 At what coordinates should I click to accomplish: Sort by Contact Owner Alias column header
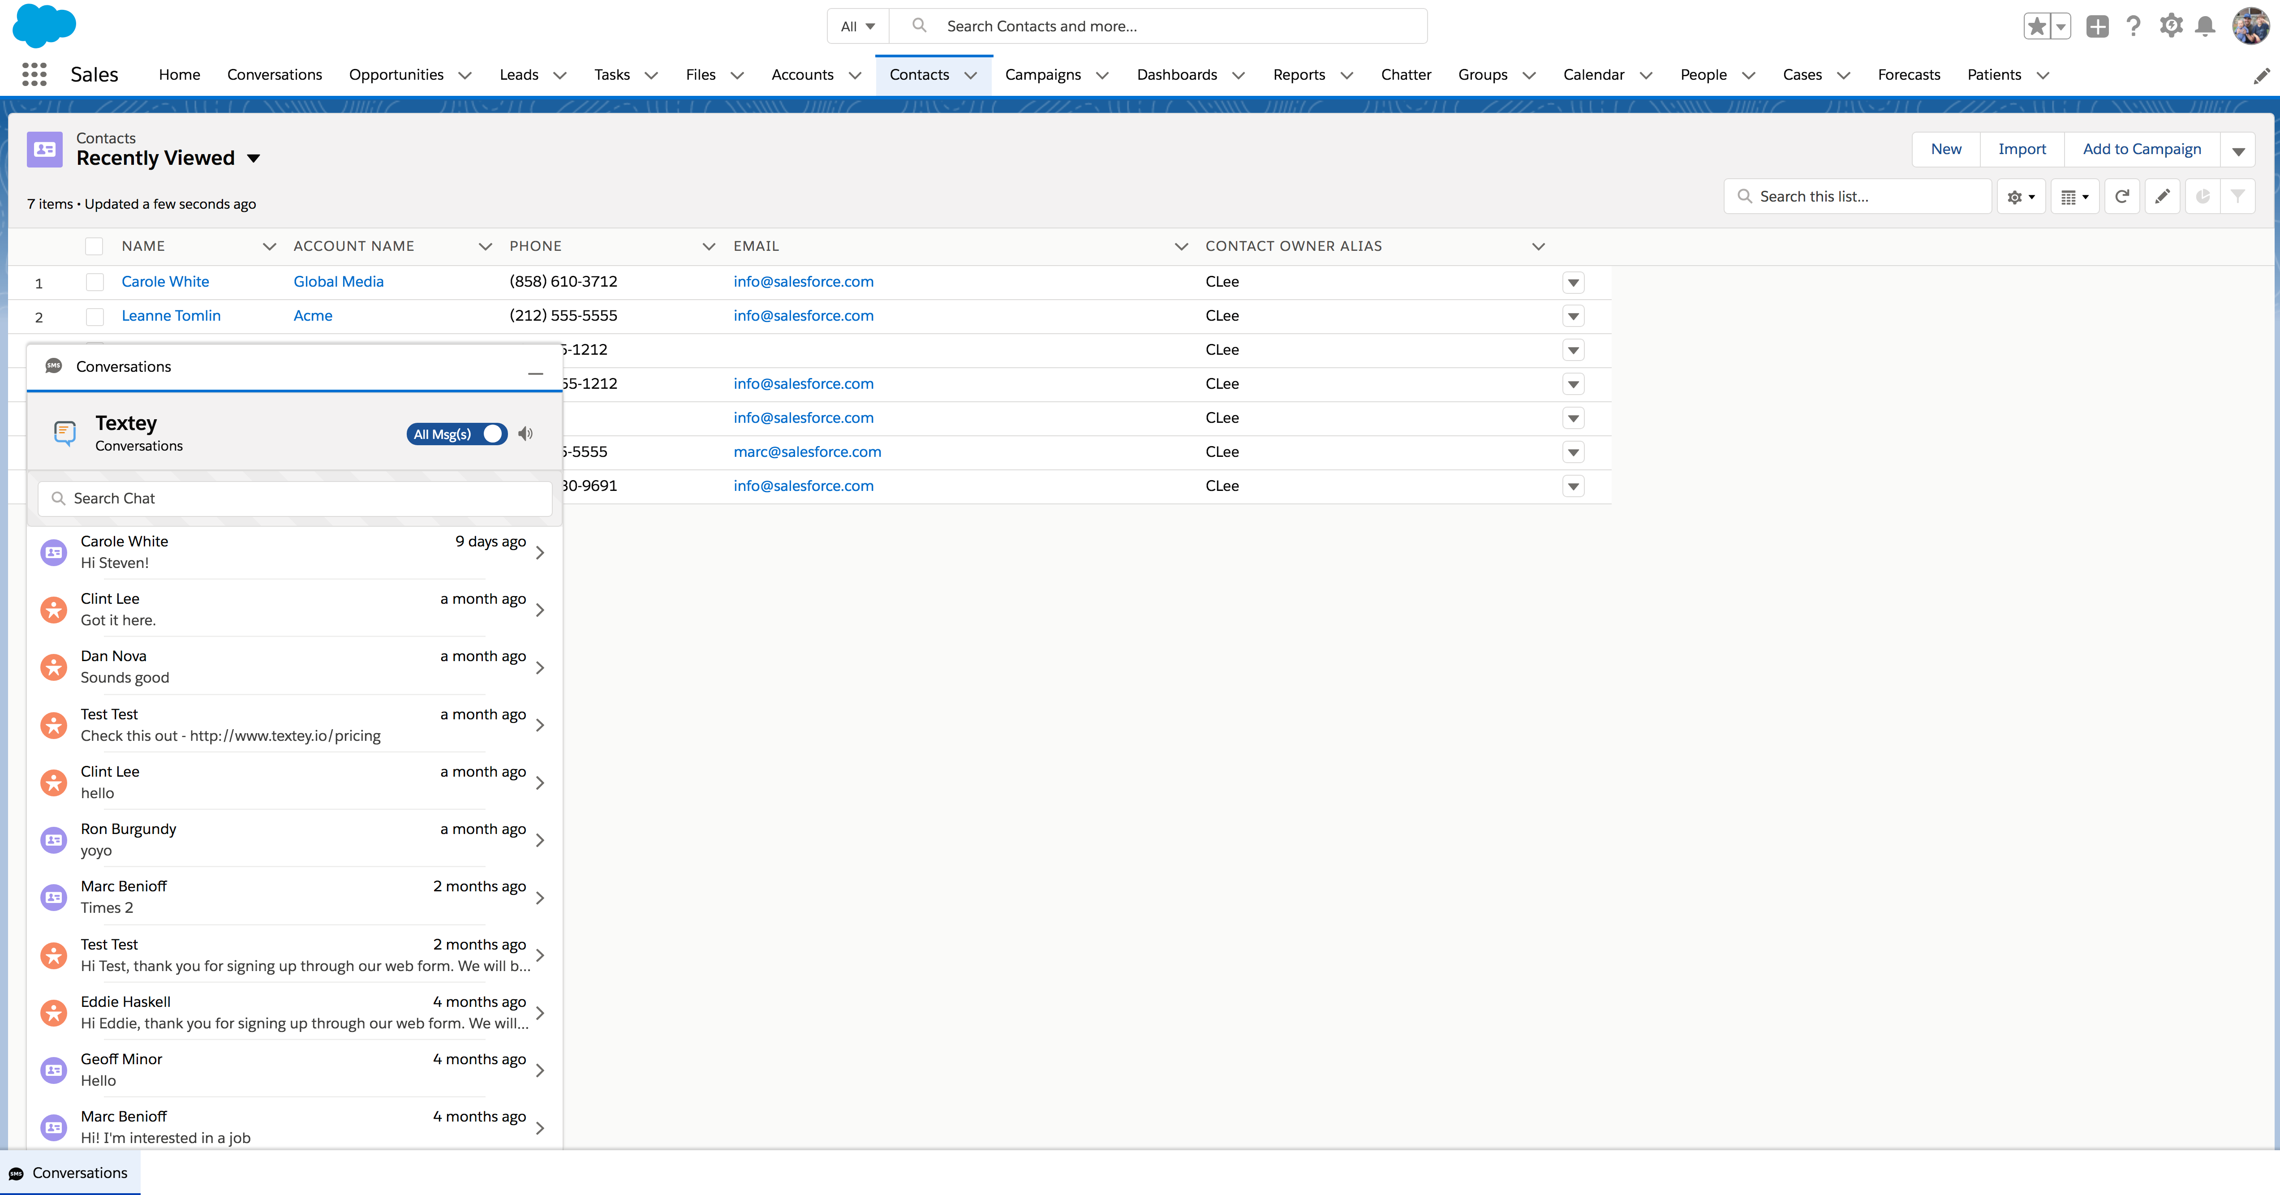coord(1293,246)
